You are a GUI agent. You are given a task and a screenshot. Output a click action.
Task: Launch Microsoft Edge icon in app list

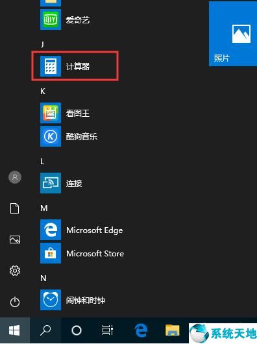pos(51,230)
